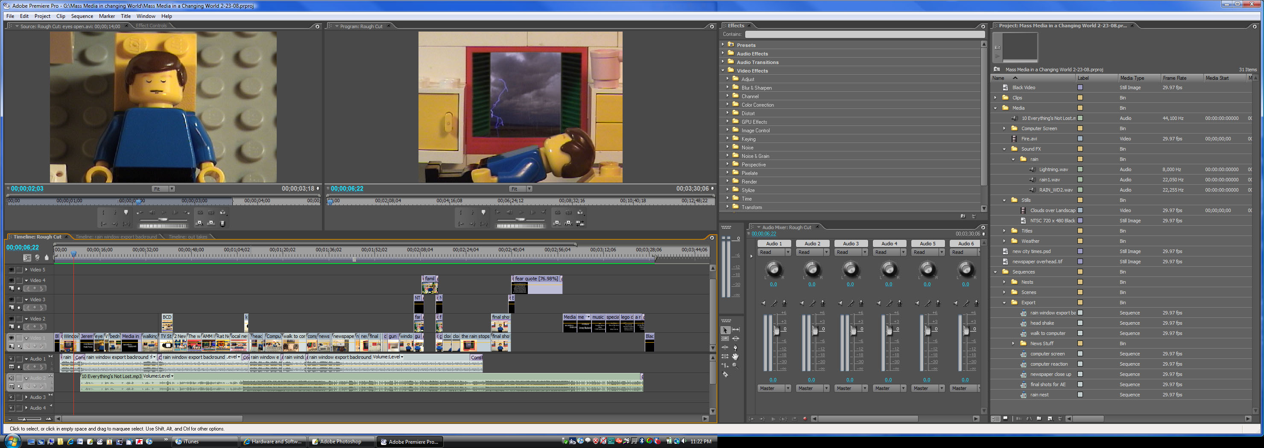Hide Video 5 track output

pos(11,270)
